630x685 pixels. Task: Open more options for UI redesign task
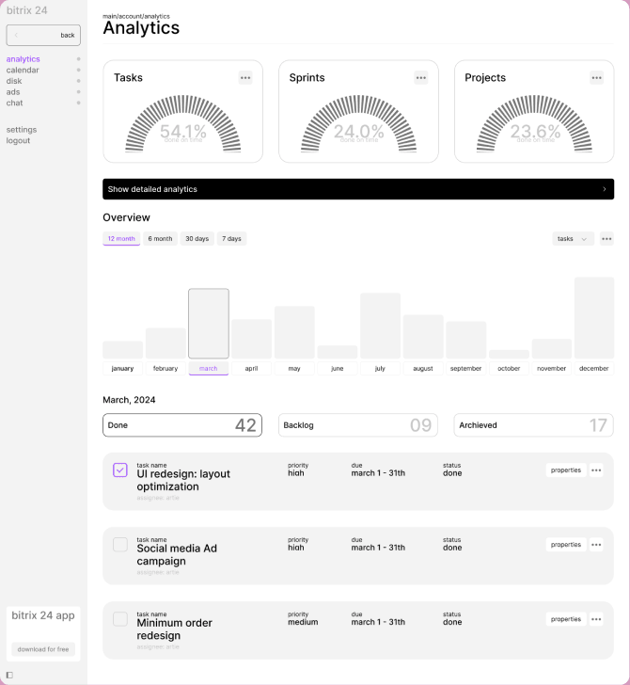(596, 470)
